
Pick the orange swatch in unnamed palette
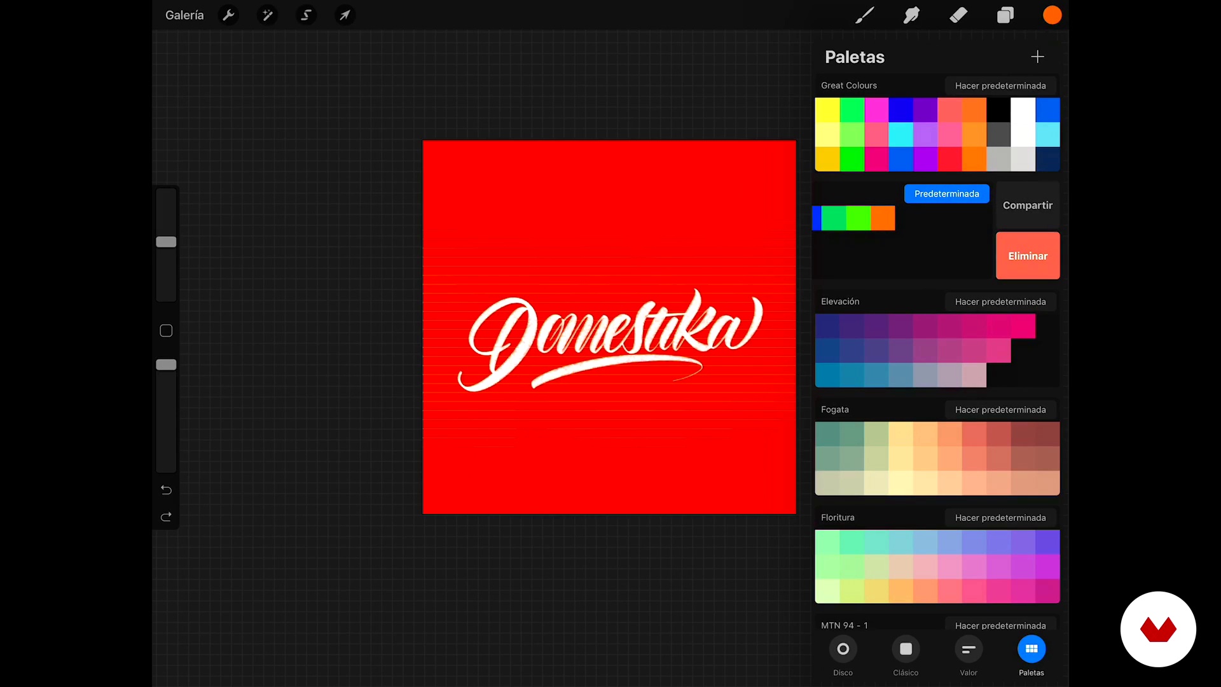click(883, 218)
